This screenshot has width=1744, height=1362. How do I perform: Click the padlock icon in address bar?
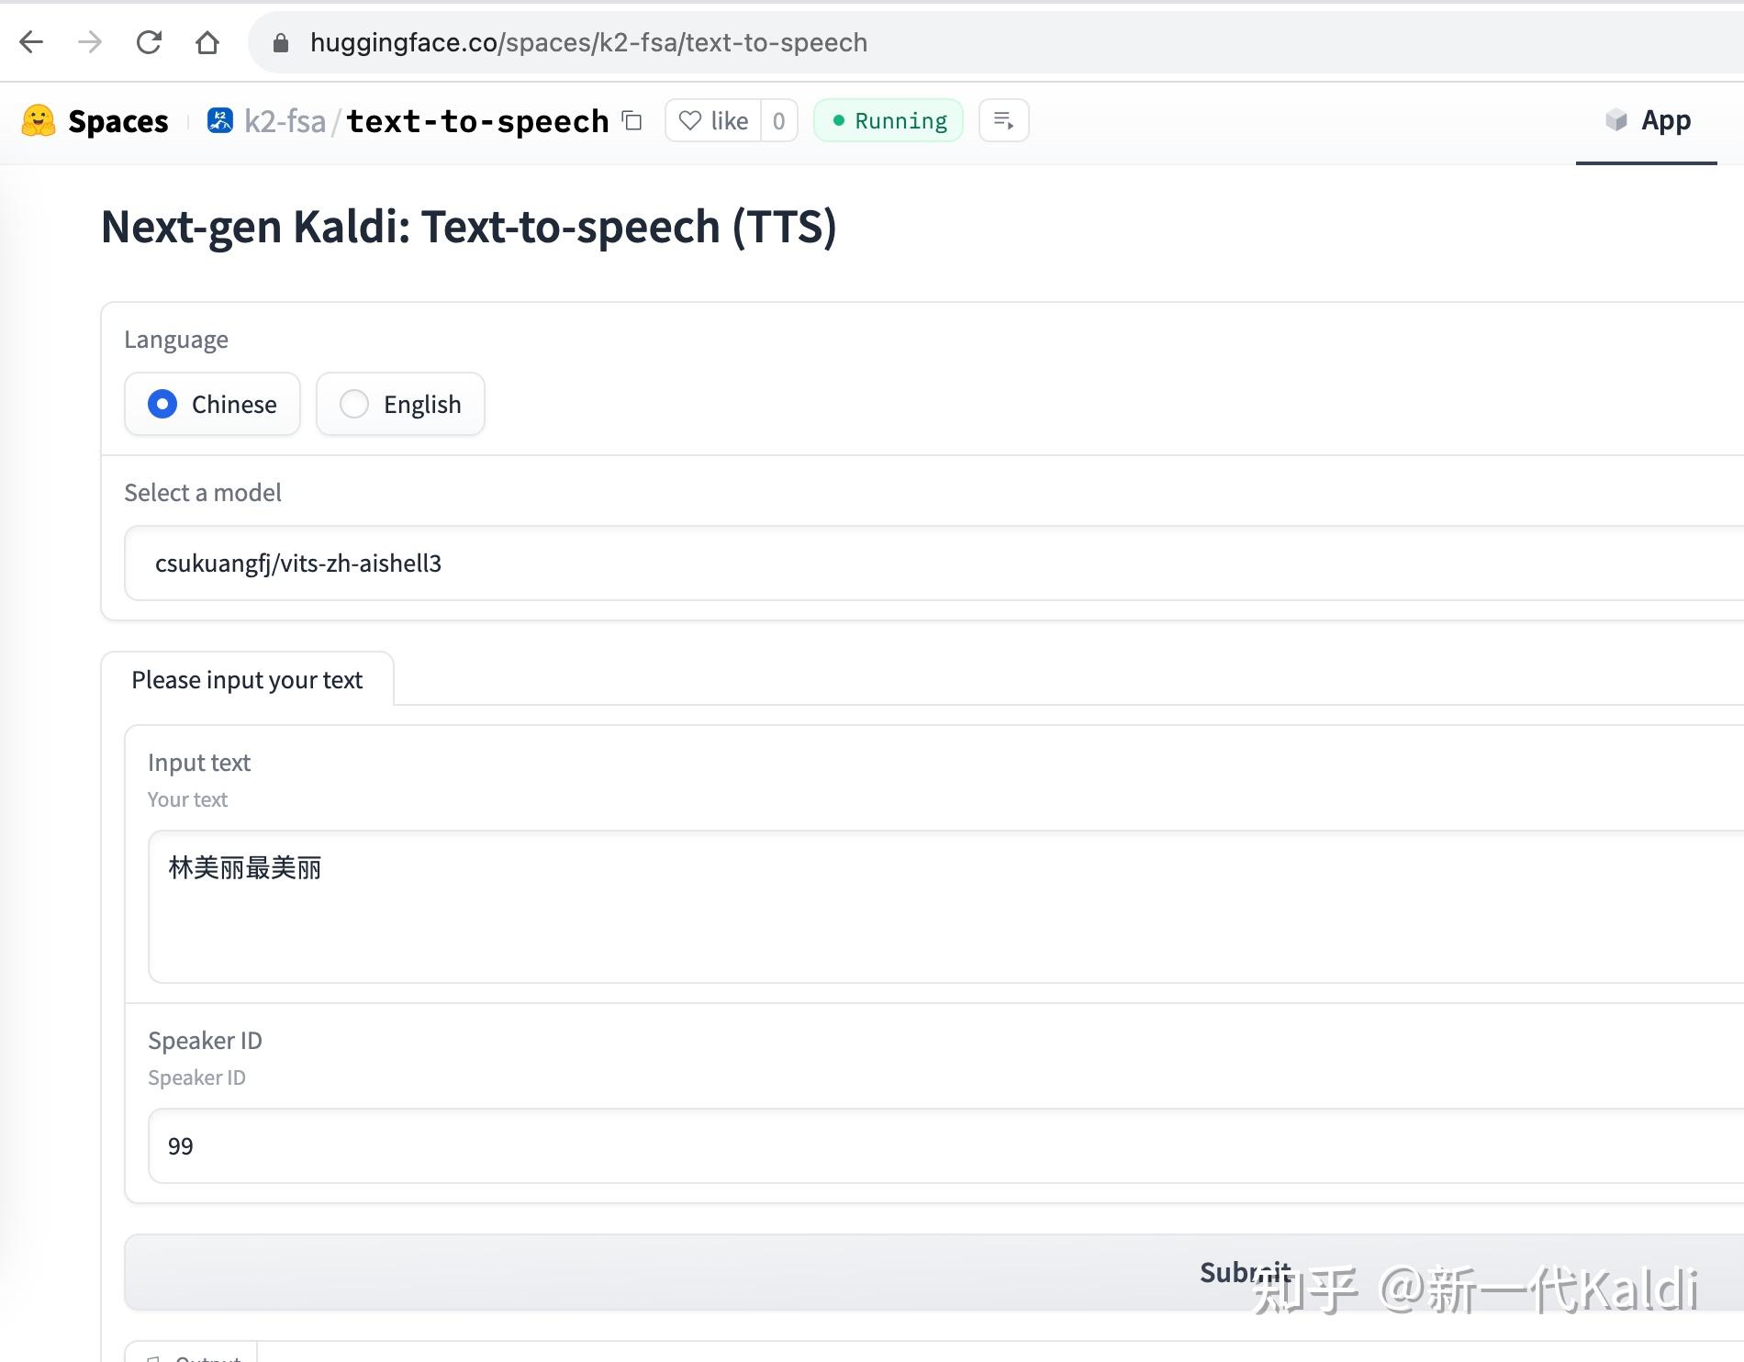[278, 42]
